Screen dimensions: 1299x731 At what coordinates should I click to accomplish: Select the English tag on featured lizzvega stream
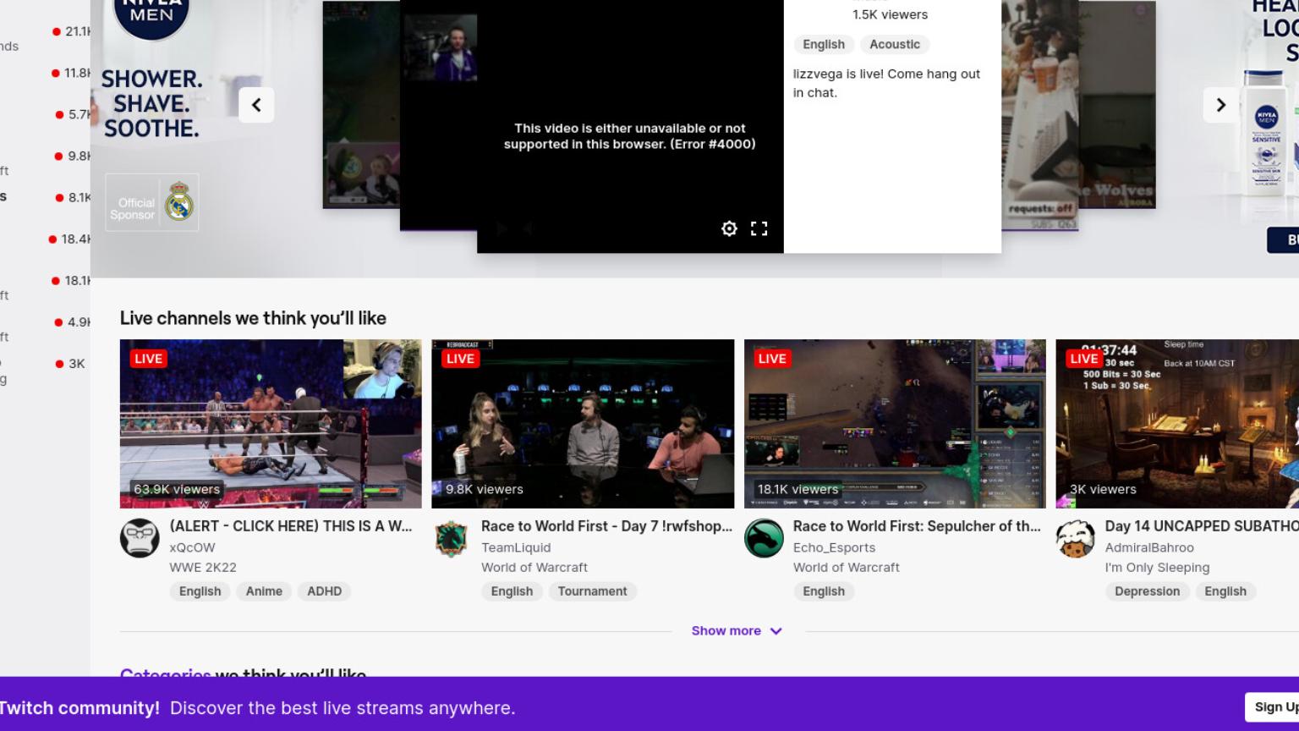click(x=824, y=44)
